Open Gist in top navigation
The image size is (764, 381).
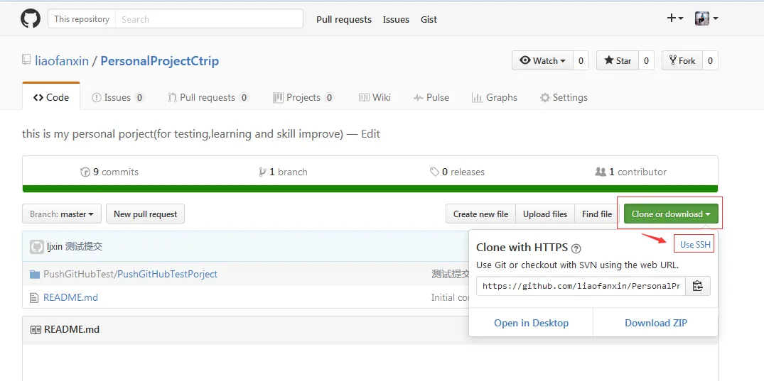pos(429,19)
